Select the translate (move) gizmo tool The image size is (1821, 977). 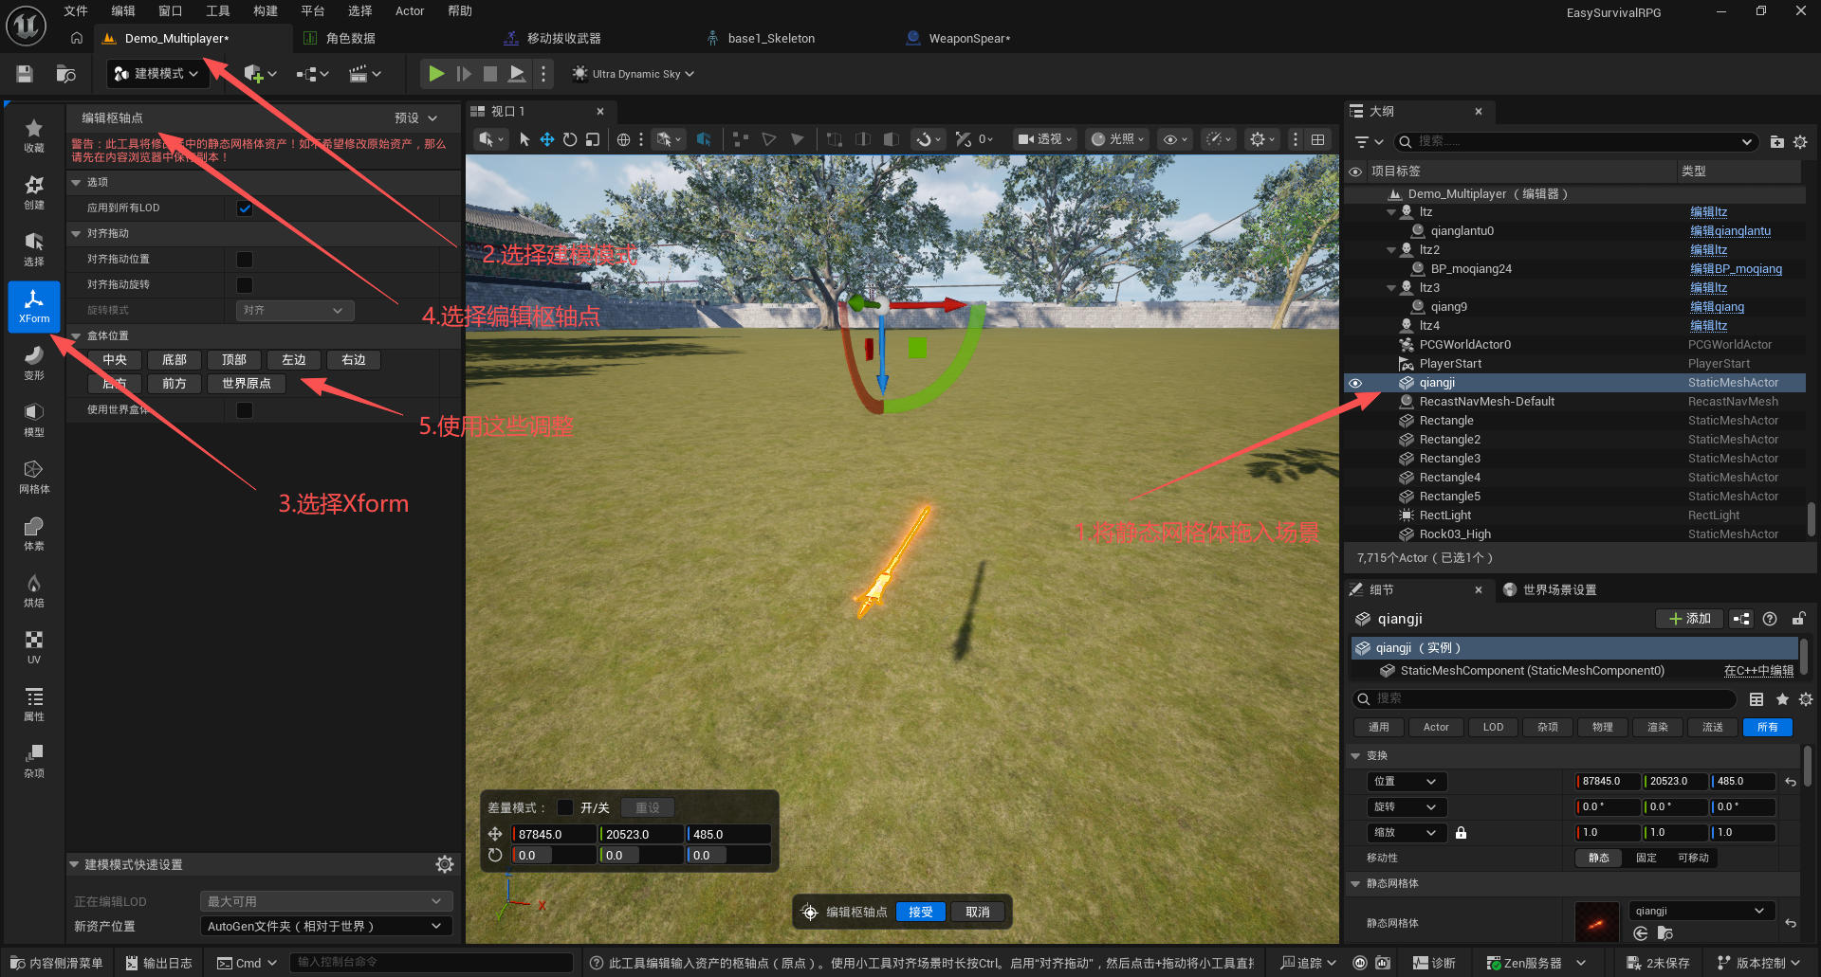pyautogui.click(x=547, y=139)
